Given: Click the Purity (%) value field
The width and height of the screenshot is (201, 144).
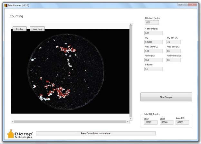Looking at the screenshot, I should (153, 60).
